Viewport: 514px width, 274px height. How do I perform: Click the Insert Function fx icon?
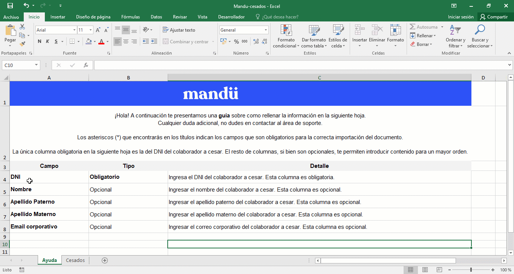point(86,65)
